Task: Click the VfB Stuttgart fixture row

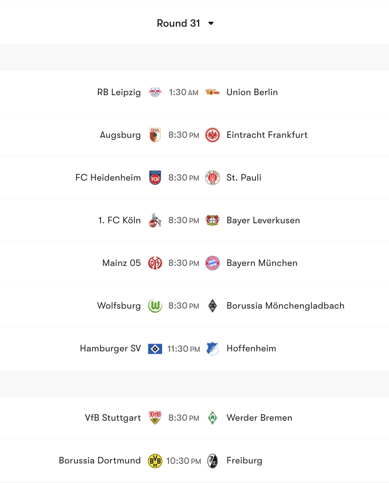Action: point(194,418)
